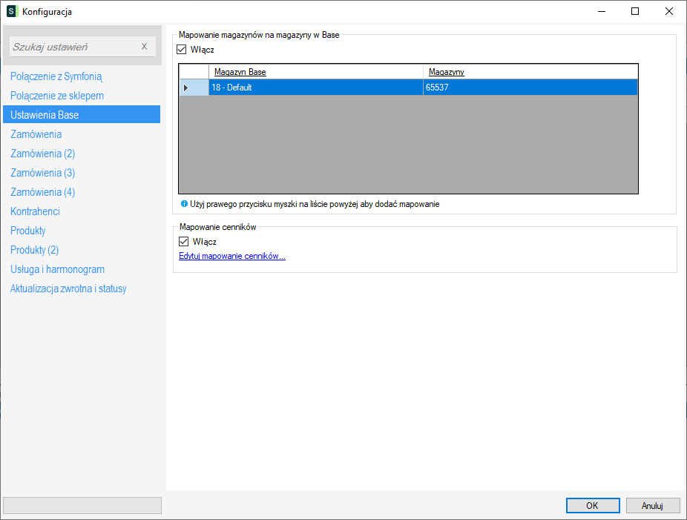The image size is (687, 520).
Task: Select Ustawienia Base in the sidebar
Action: (45, 115)
